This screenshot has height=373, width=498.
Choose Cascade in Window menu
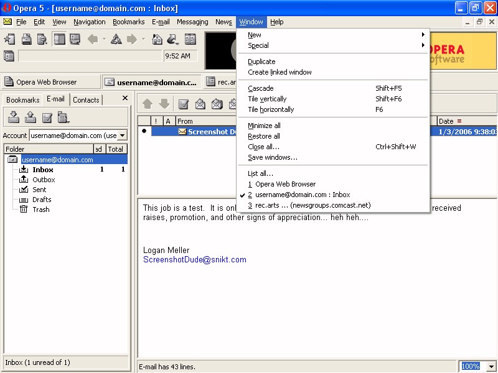pos(334,88)
